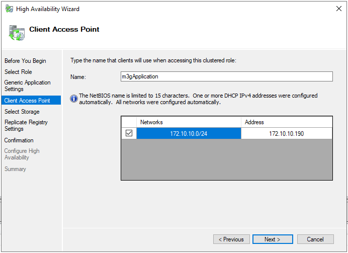
Task: Click the blue information icon
Action: pos(74,99)
